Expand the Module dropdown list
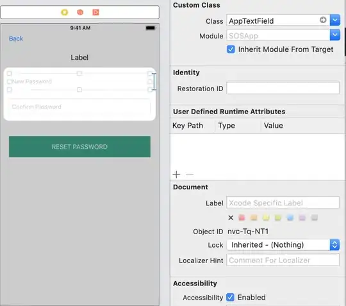Image resolution: width=346 pixels, height=306 pixels. [335, 35]
